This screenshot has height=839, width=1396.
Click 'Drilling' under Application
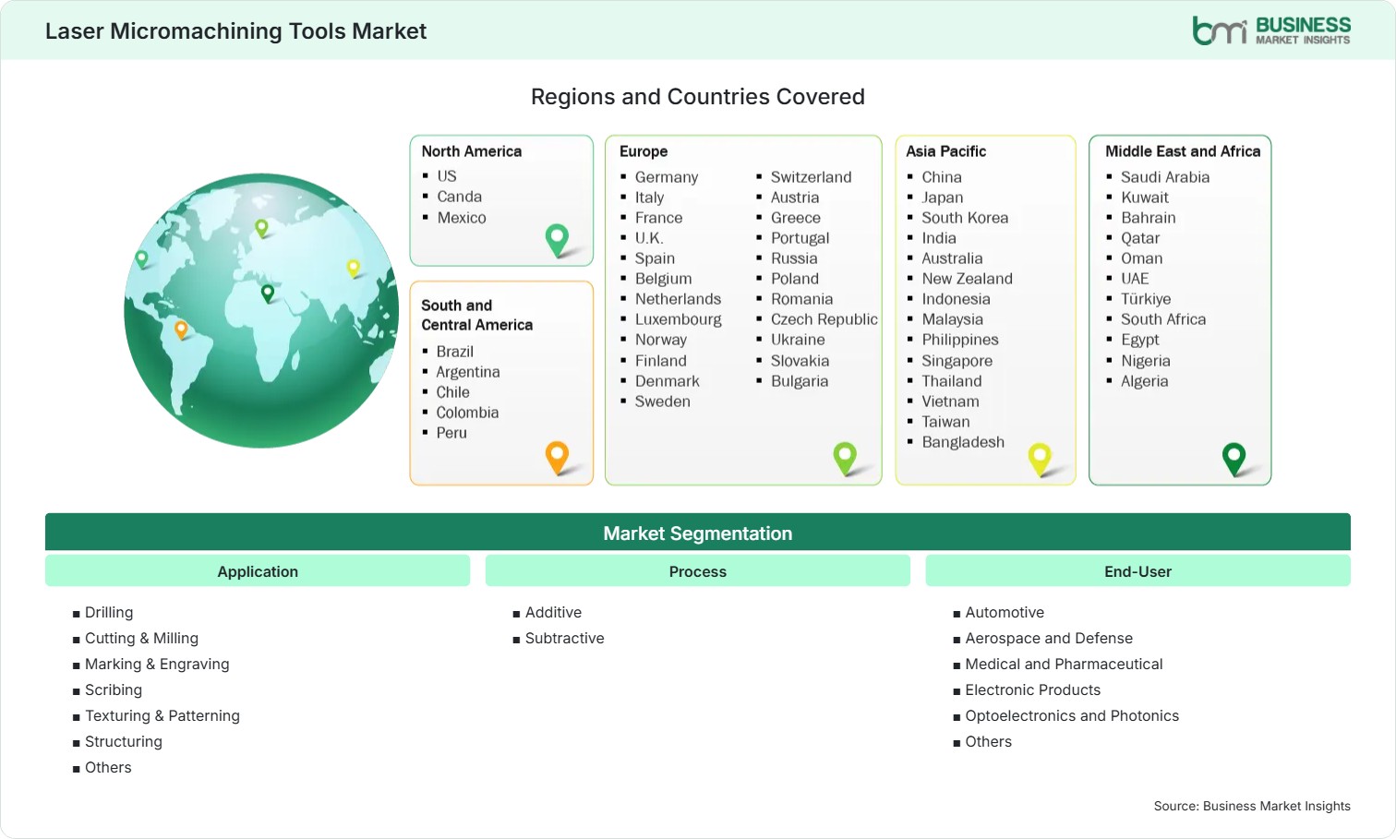click(109, 612)
